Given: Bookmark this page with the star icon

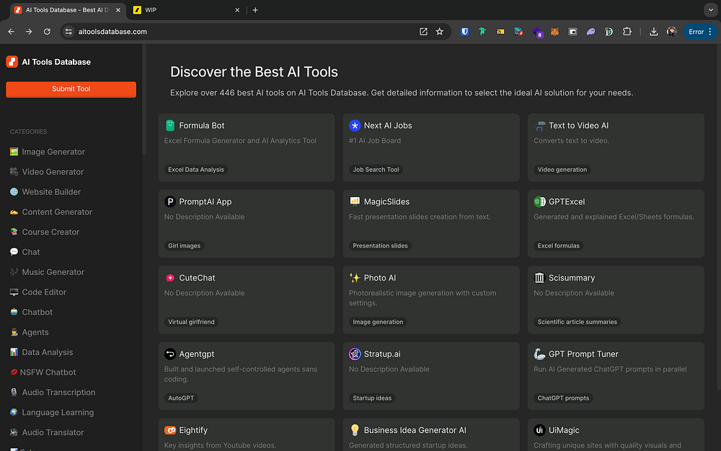Looking at the screenshot, I should point(440,32).
